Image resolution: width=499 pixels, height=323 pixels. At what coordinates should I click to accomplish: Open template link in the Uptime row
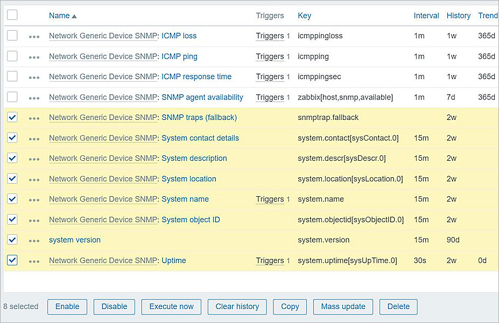(x=103, y=261)
